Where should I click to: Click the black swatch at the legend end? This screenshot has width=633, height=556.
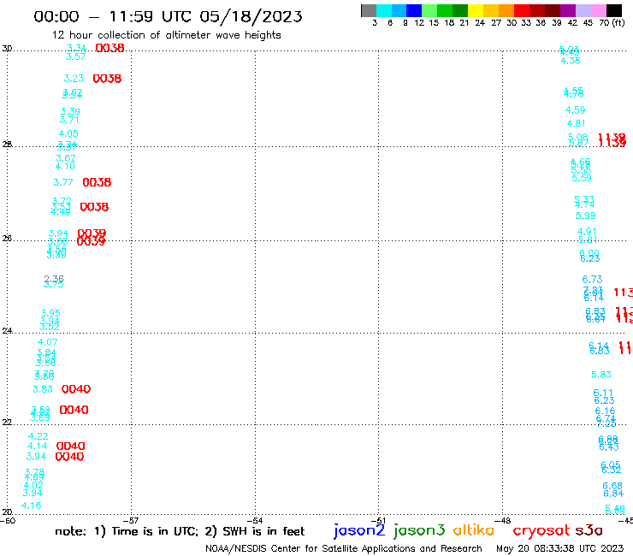coord(613,10)
